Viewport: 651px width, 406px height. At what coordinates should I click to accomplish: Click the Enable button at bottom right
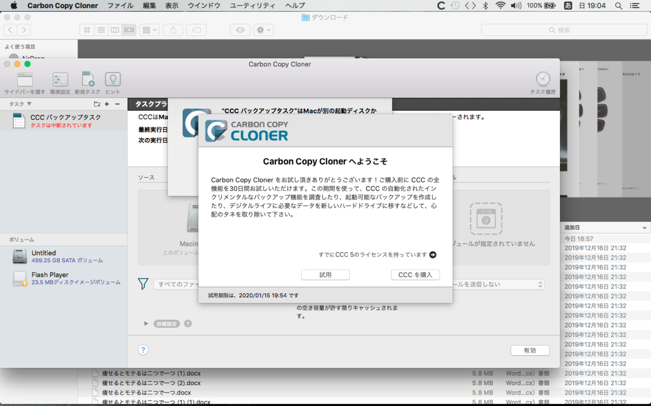[x=529, y=350]
